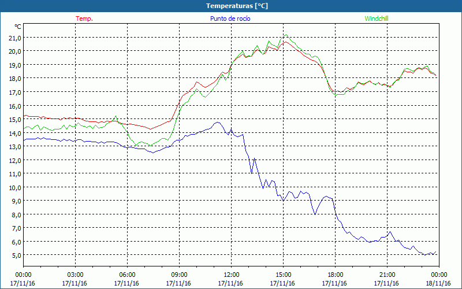Click the 19,0 y-axis value
This screenshot has width=462, height=289.
pyautogui.click(x=15, y=65)
